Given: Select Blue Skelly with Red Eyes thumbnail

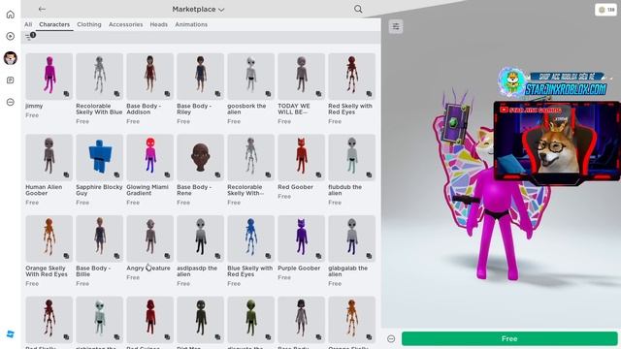Looking at the screenshot, I should point(251,238).
